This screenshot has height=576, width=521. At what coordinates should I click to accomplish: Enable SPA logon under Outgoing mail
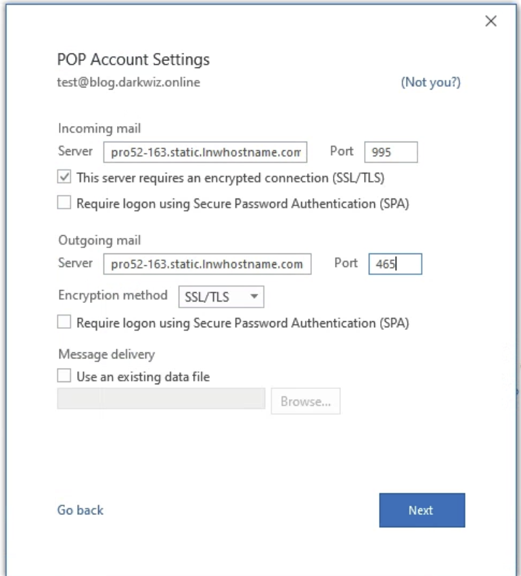coord(64,323)
